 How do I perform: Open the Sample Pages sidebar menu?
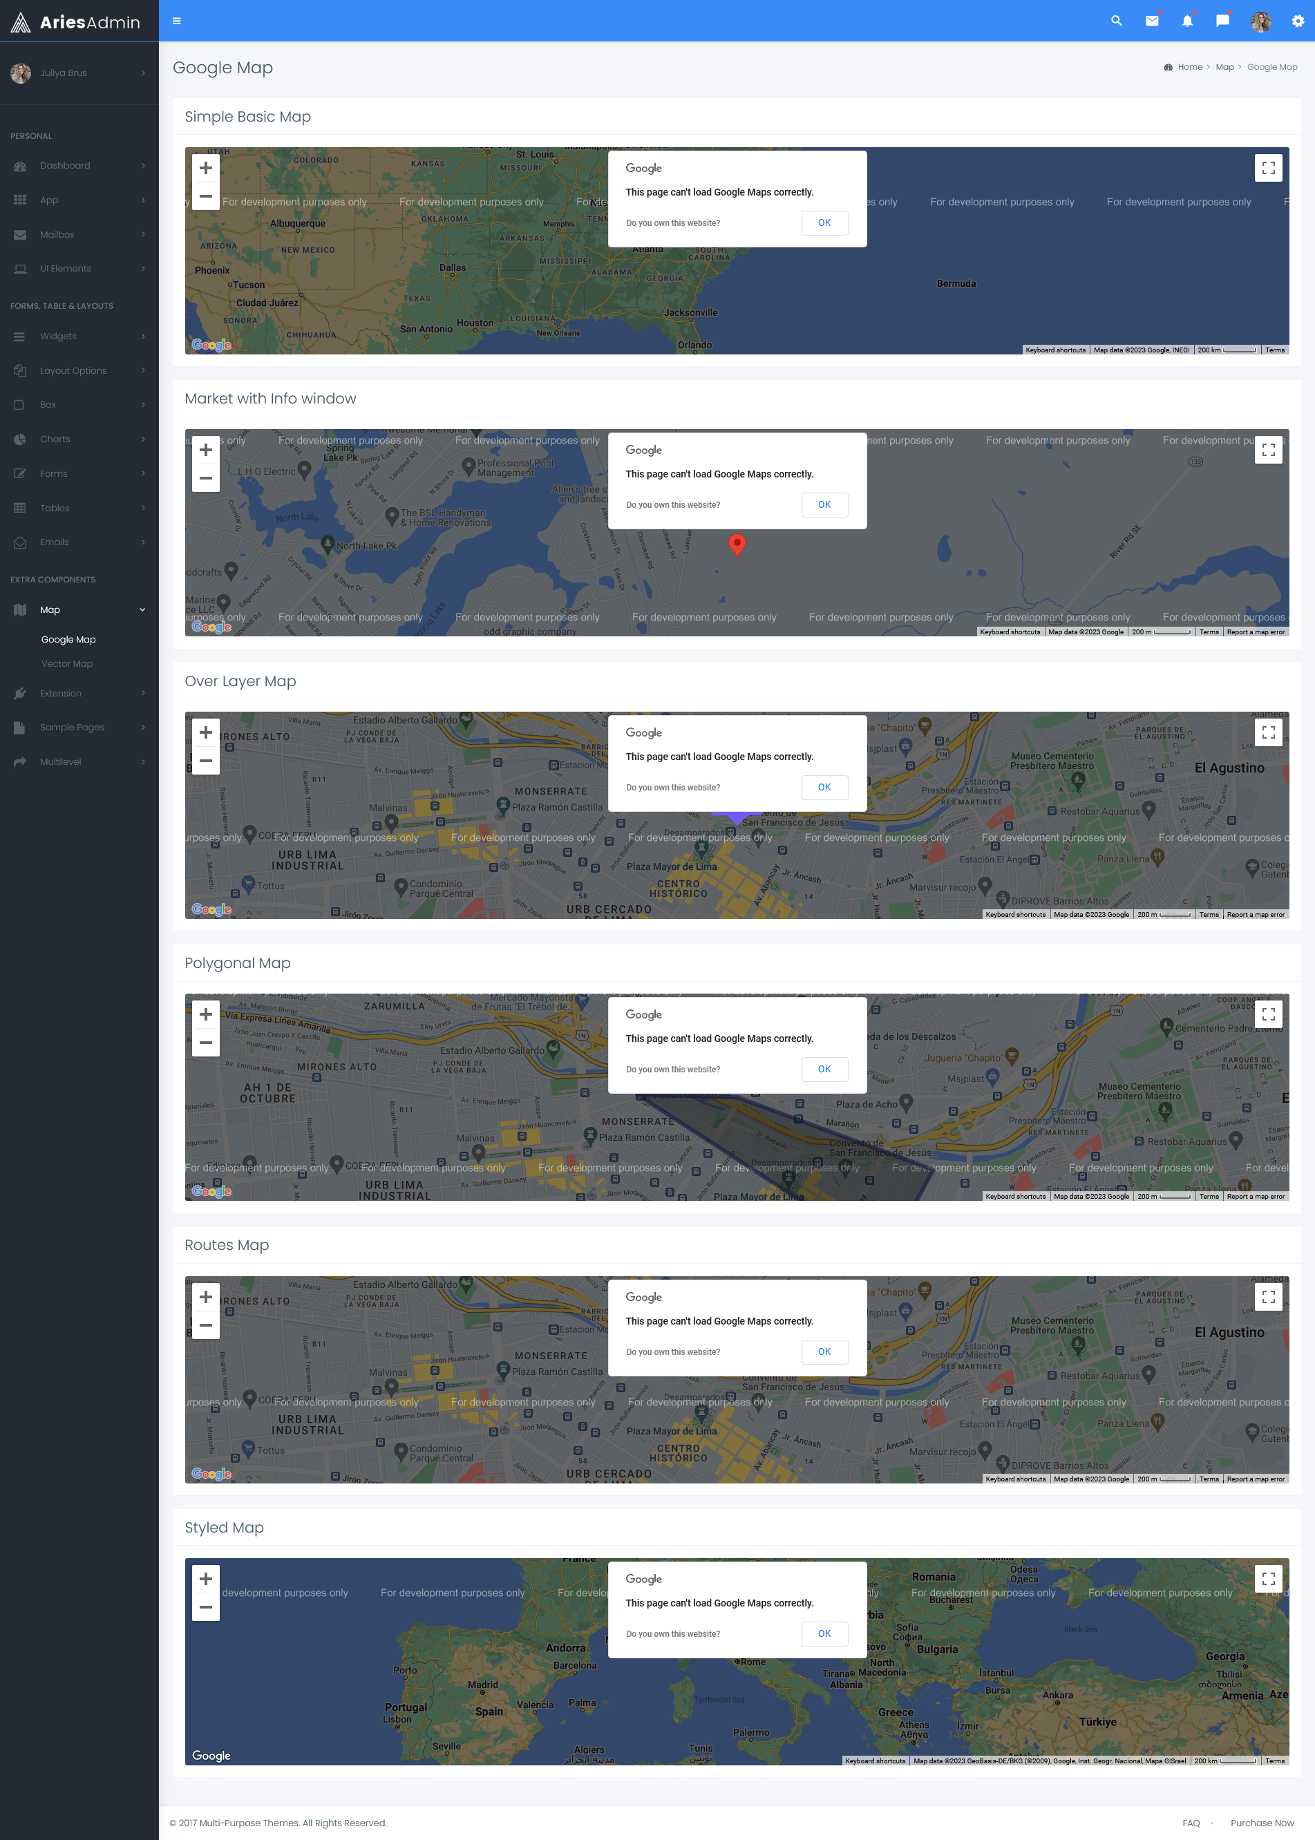click(79, 728)
